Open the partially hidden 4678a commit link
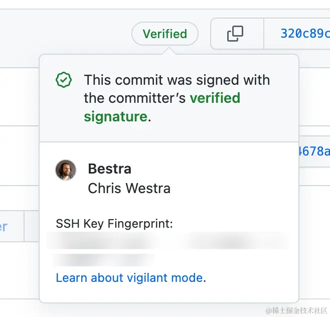The width and height of the screenshot is (330, 317). [314, 151]
